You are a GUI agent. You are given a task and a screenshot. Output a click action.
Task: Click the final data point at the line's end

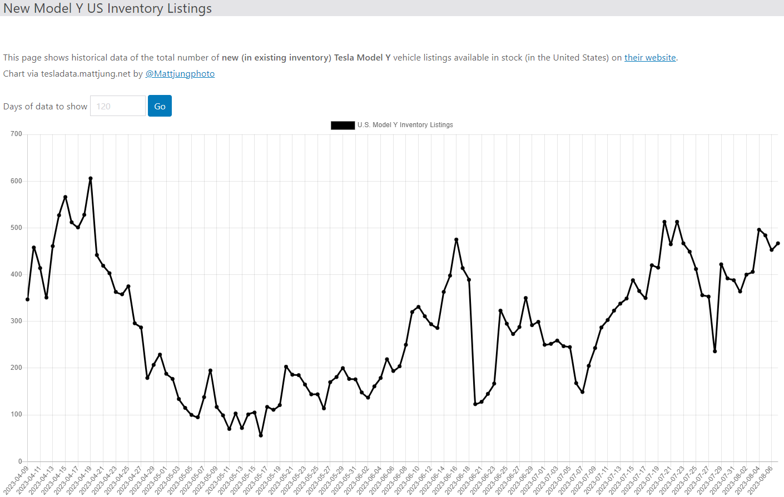click(x=778, y=243)
